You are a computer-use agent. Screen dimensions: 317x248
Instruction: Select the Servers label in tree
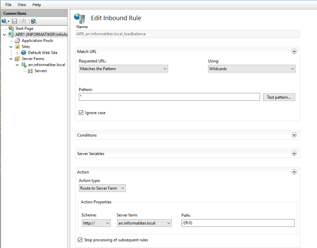41,71
